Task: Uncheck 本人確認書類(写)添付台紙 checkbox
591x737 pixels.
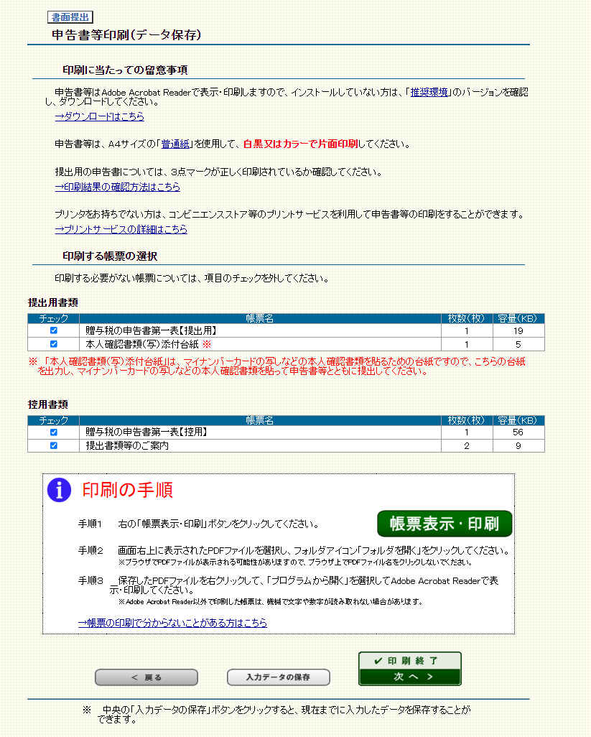Action: click(54, 344)
